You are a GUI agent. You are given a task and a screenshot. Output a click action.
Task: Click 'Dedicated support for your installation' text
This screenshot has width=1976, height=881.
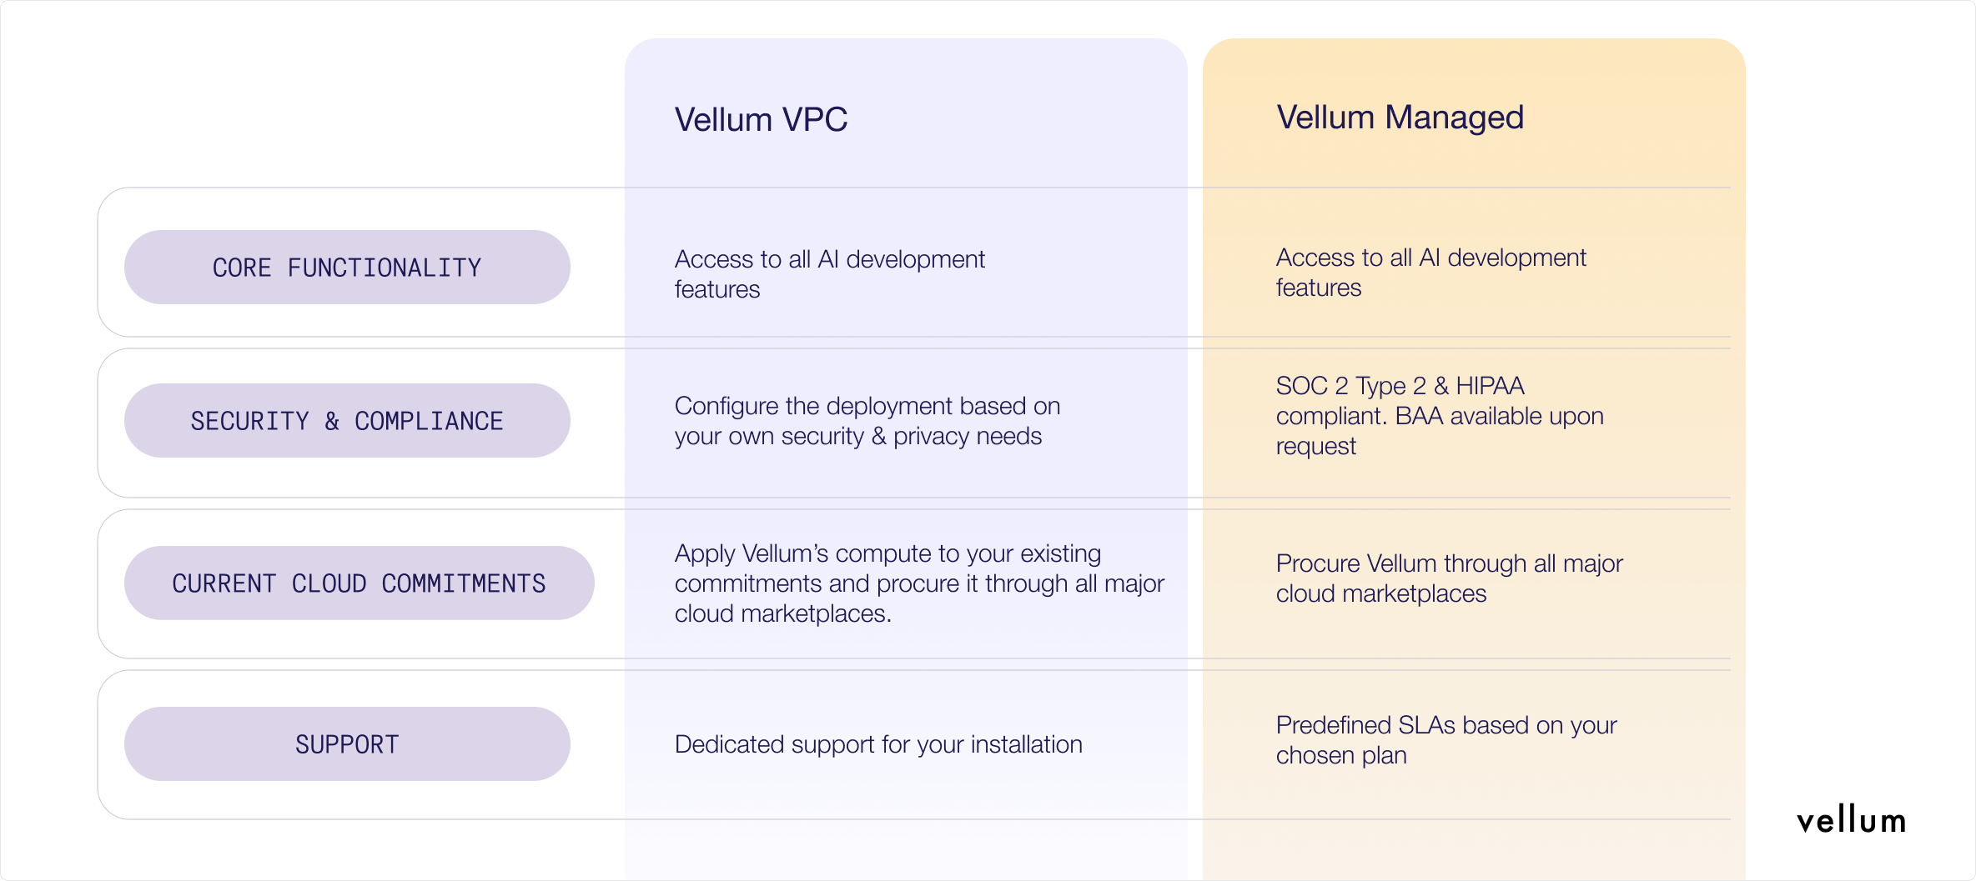point(878,744)
